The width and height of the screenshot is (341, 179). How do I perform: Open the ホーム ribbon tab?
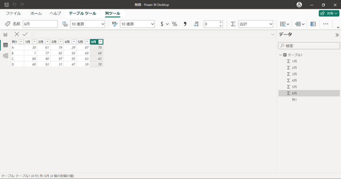[36, 13]
